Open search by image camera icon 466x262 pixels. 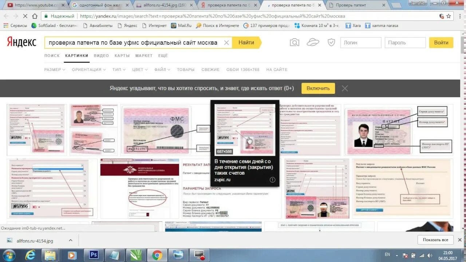click(294, 43)
